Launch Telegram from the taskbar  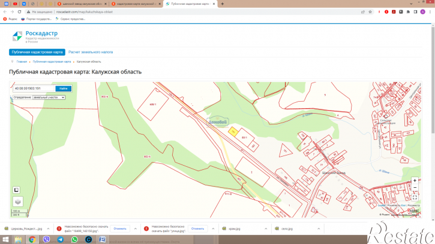click(x=60, y=239)
